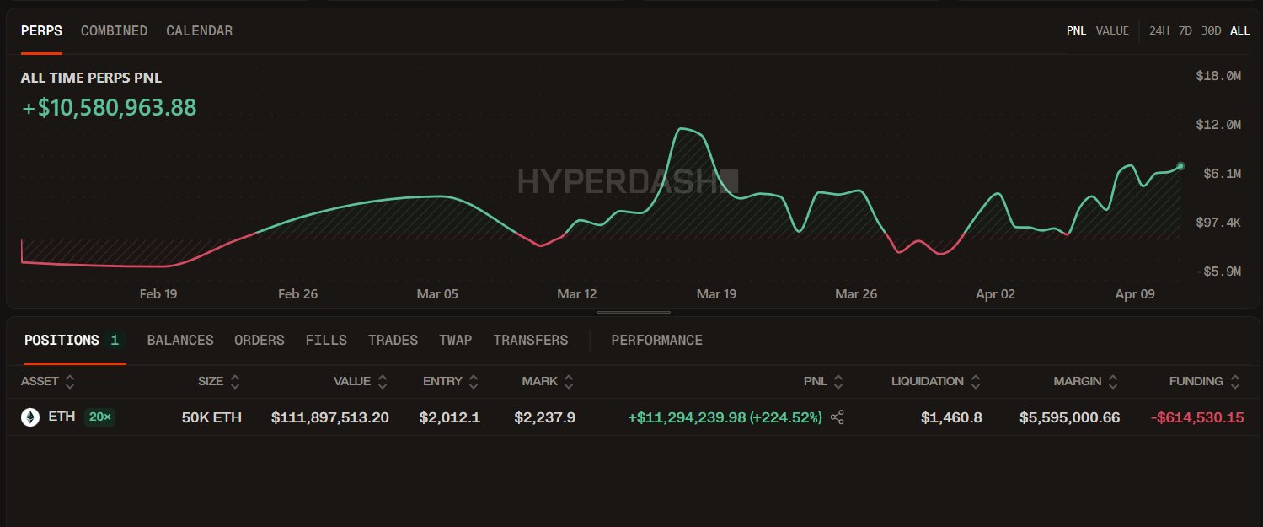1263x527 pixels.
Task: Toggle chart to VALUE mode
Action: click(1112, 31)
